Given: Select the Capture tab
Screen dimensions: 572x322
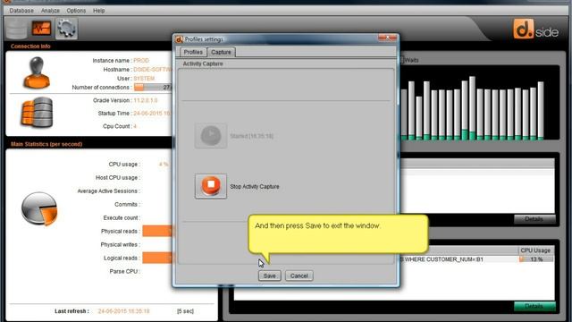Looking at the screenshot, I should 221,52.
